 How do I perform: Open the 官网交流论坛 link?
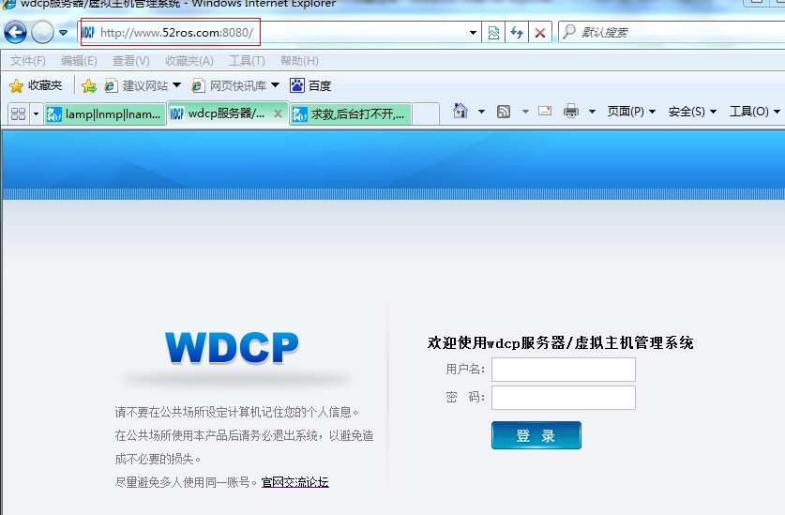[294, 482]
